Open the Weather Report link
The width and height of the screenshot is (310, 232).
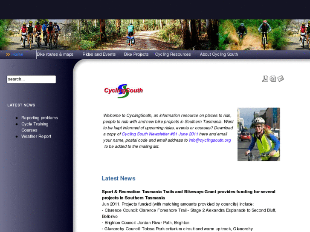[x=36, y=136]
